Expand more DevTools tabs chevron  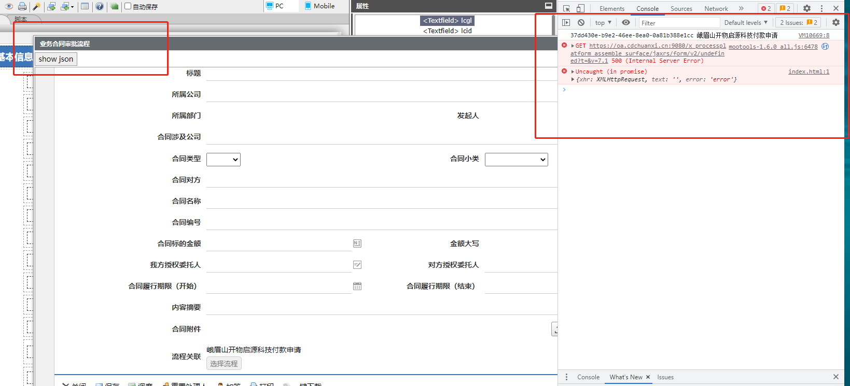coord(741,8)
